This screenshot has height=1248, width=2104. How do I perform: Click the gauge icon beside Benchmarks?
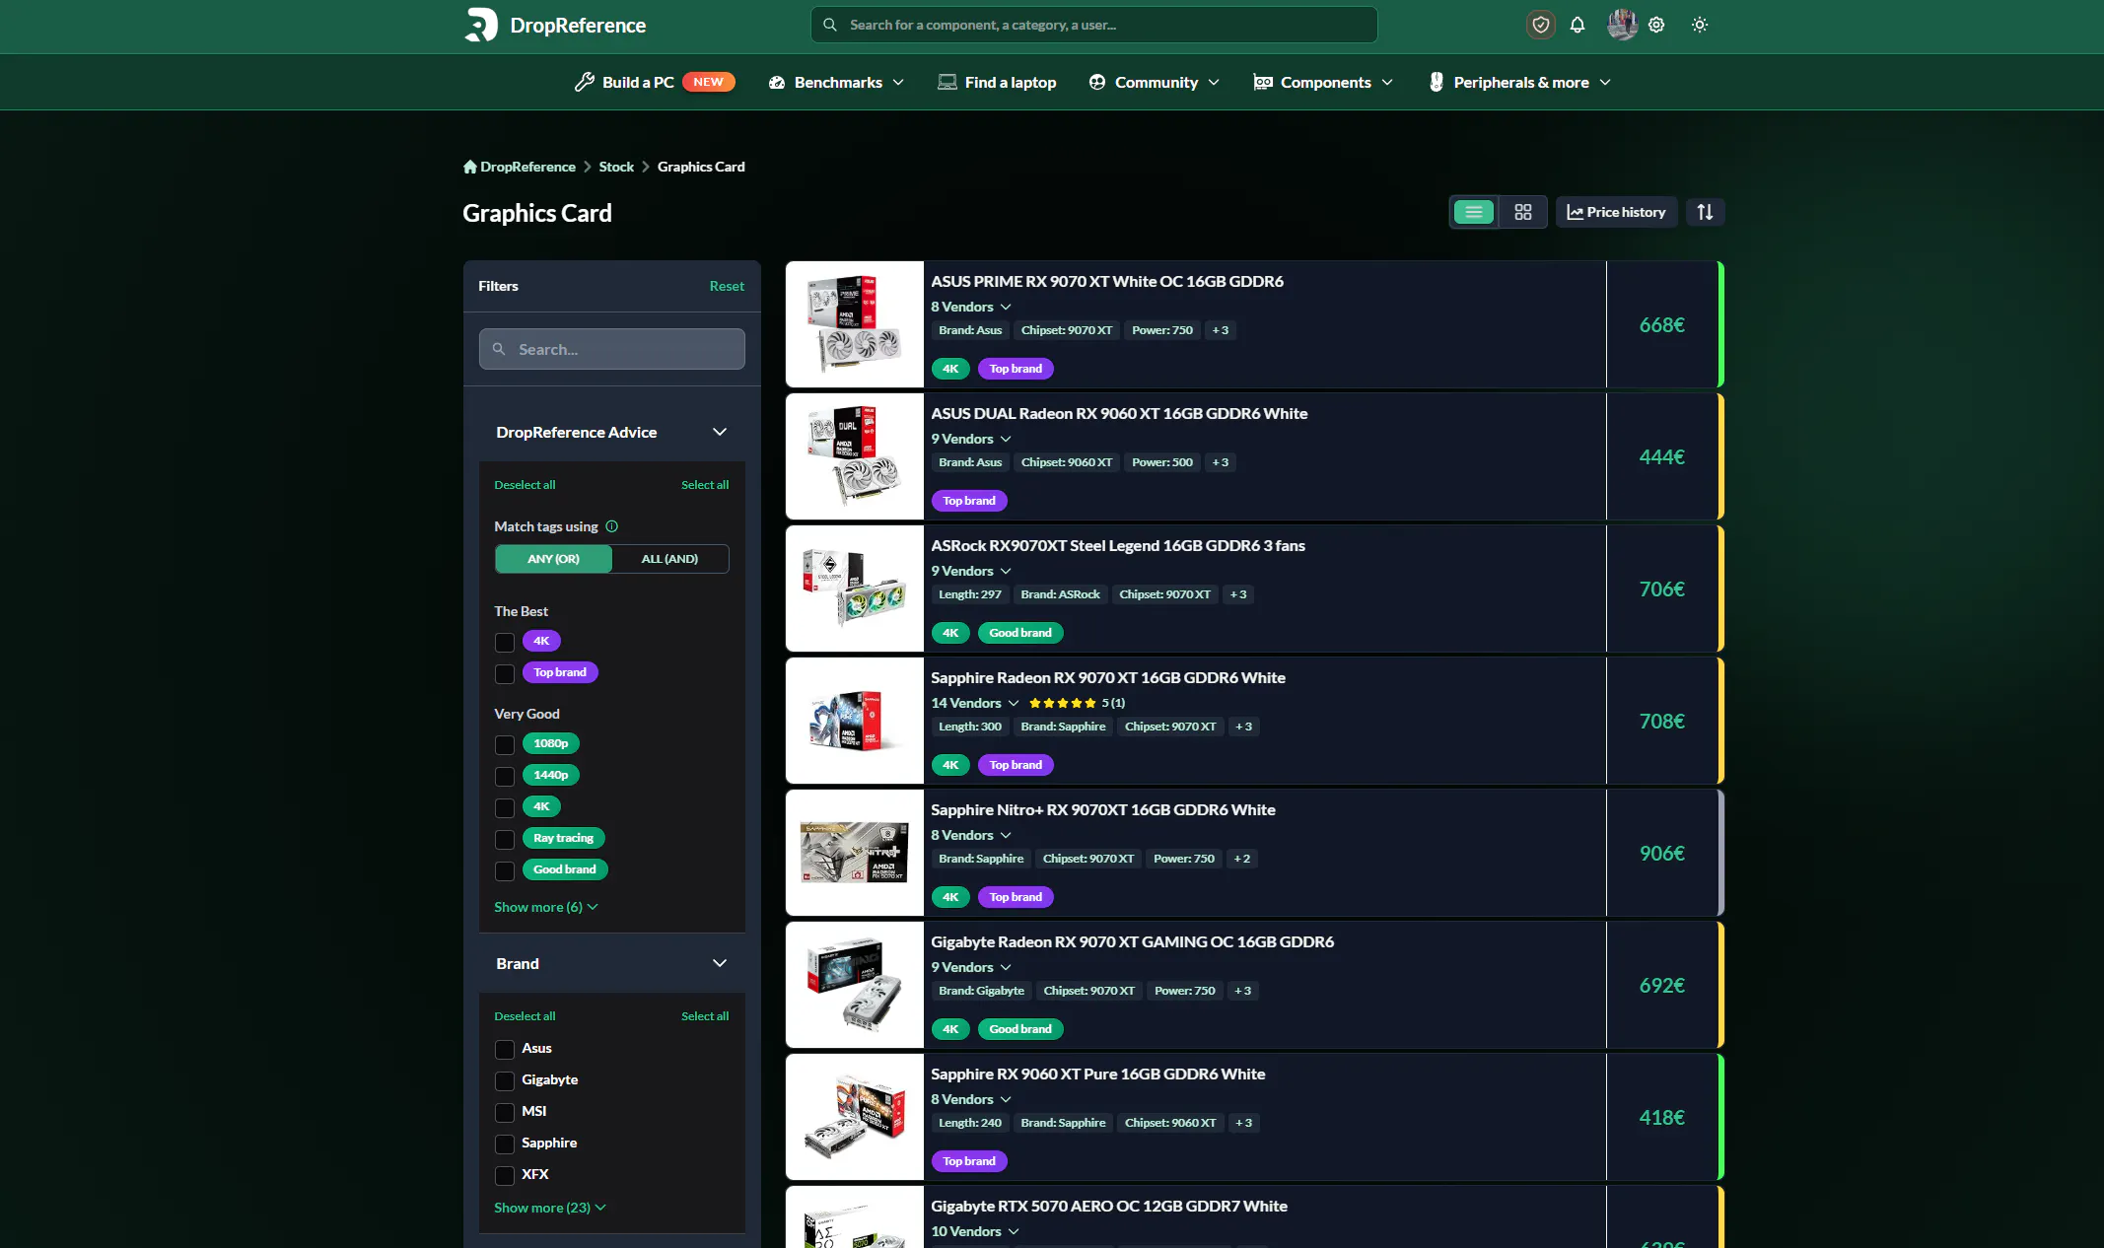pos(777,83)
